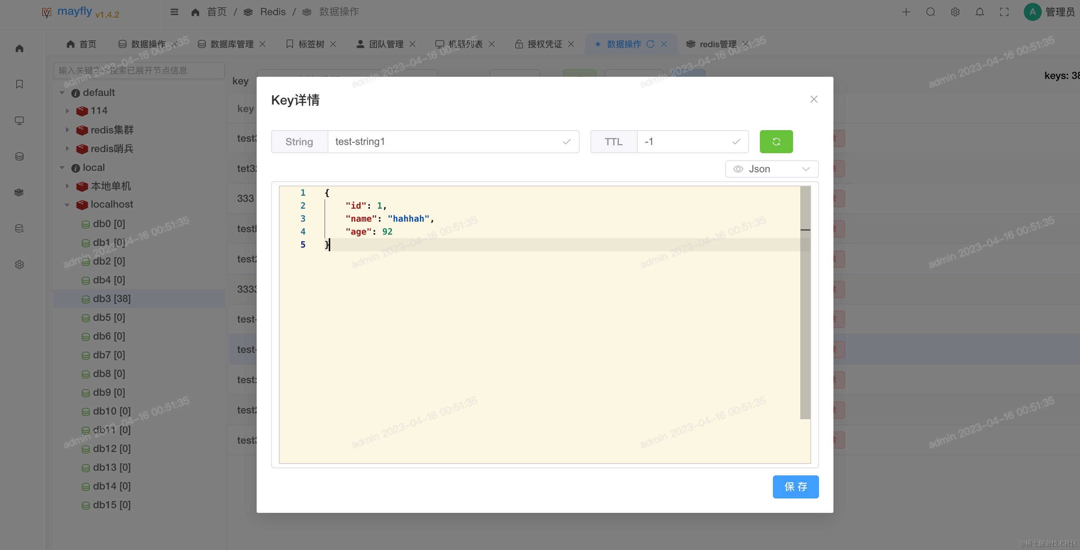Open the search icon in header
This screenshot has height=550, width=1080.
930,12
